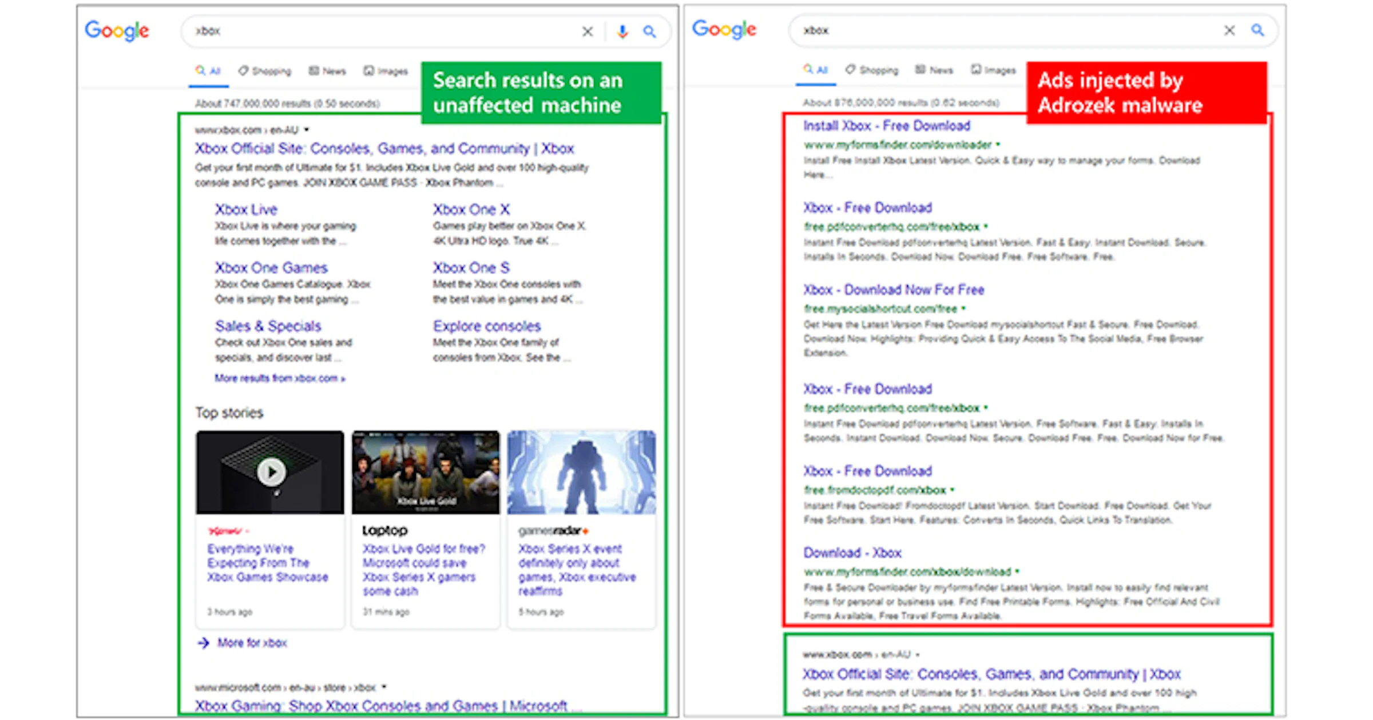Open Xbox - Download Now For Free ad

894,290
